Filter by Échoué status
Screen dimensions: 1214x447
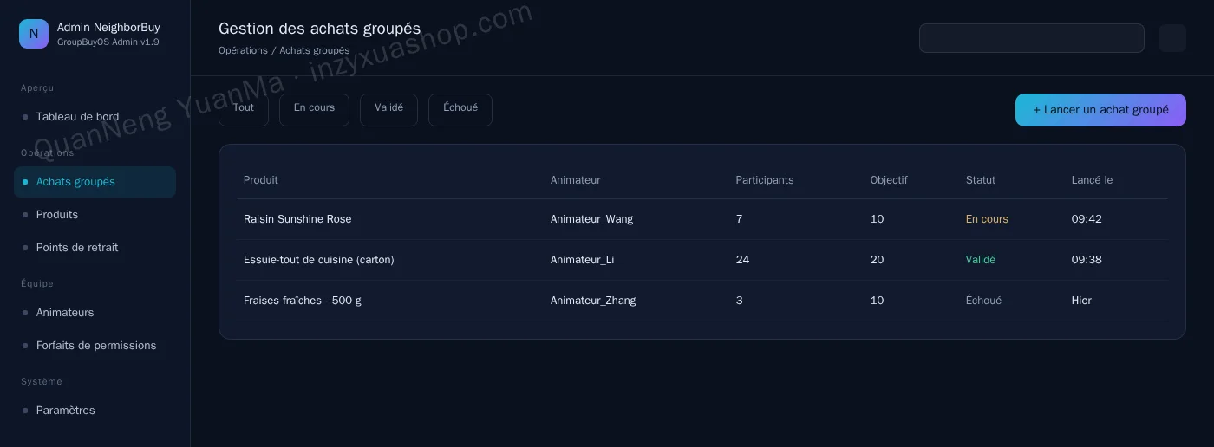pos(460,110)
